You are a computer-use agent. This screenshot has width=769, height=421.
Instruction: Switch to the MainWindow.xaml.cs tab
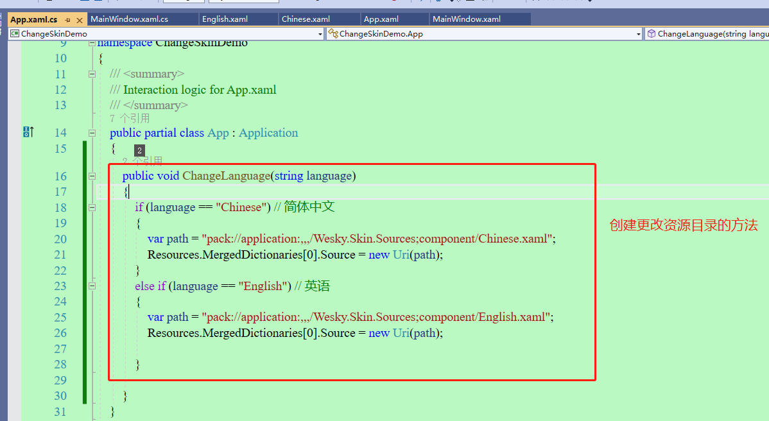(x=129, y=19)
